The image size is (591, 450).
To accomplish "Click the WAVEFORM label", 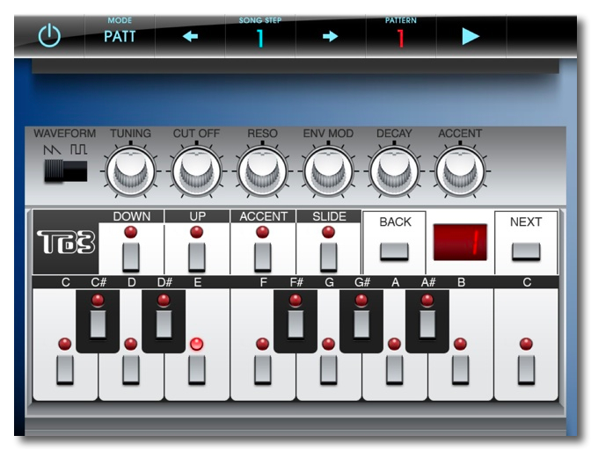I will point(65,134).
